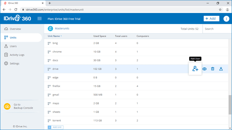The image size is (232, 130).
Task: Click the Overview cloud icon
Action: 6,29
